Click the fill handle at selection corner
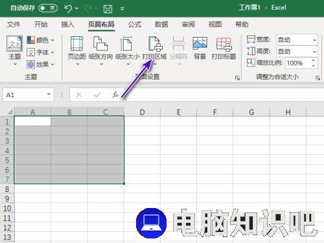Viewport: 324px width, 243px height. [x=124, y=183]
